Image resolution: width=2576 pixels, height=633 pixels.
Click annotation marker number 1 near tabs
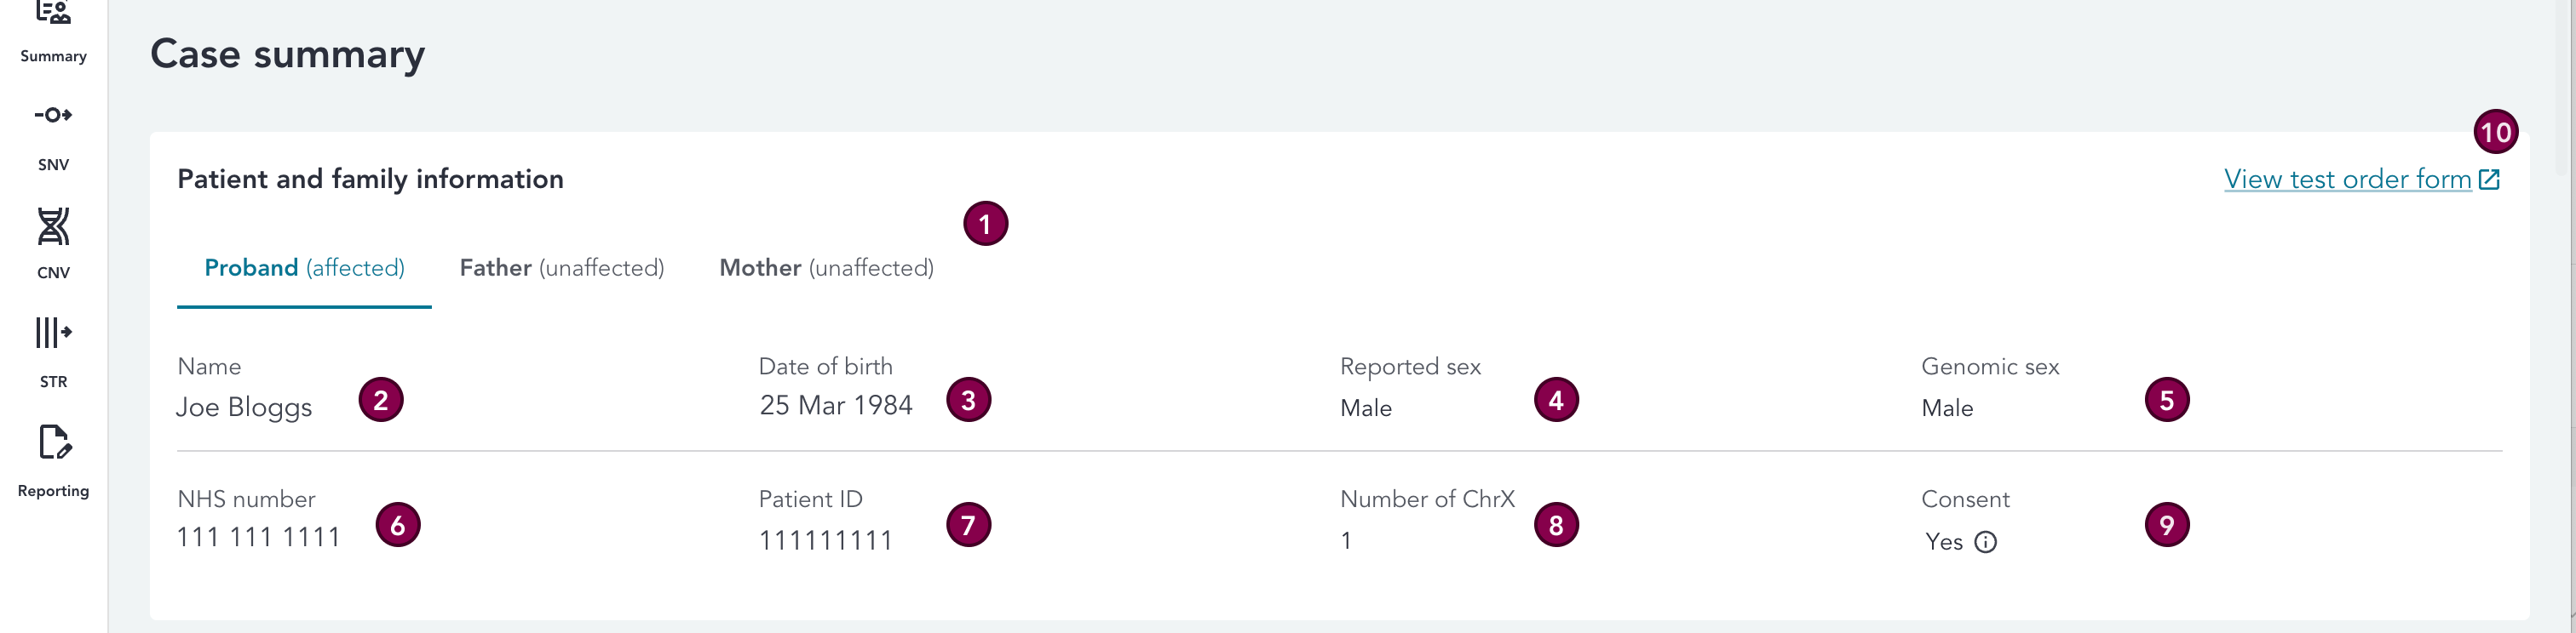point(985,224)
